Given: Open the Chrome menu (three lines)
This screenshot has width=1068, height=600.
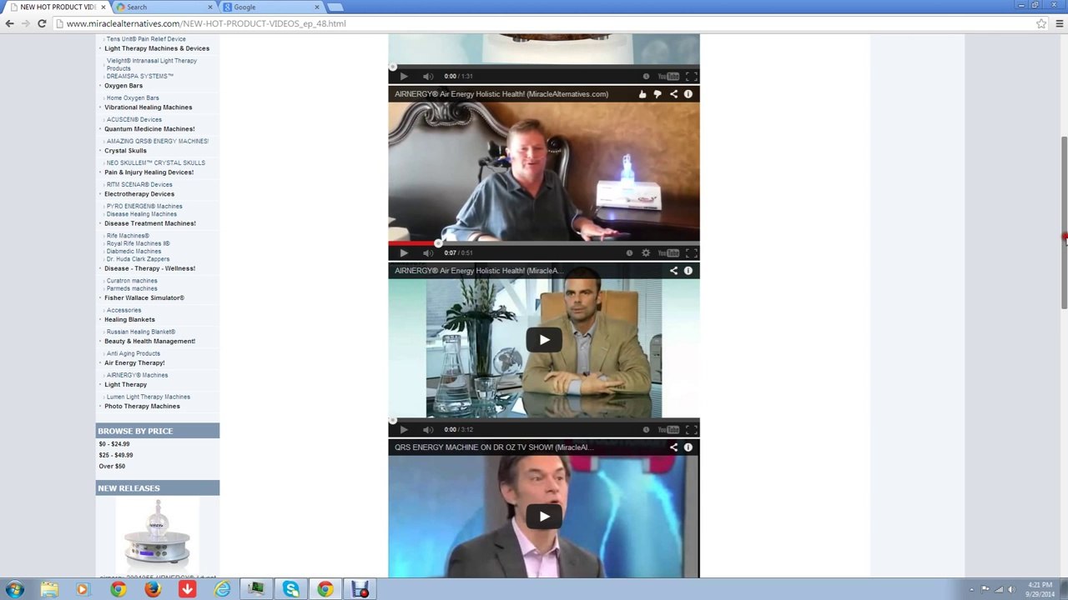Looking at the screenshot, I should pos(1059,23).
